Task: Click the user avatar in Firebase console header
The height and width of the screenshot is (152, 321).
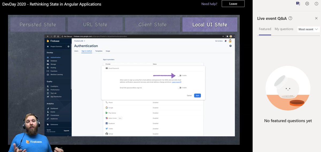Action: pyautogui.click(x=230, y=41)
